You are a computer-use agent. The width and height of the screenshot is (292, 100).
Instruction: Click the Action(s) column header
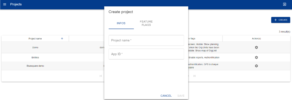[x=256, y=39]
